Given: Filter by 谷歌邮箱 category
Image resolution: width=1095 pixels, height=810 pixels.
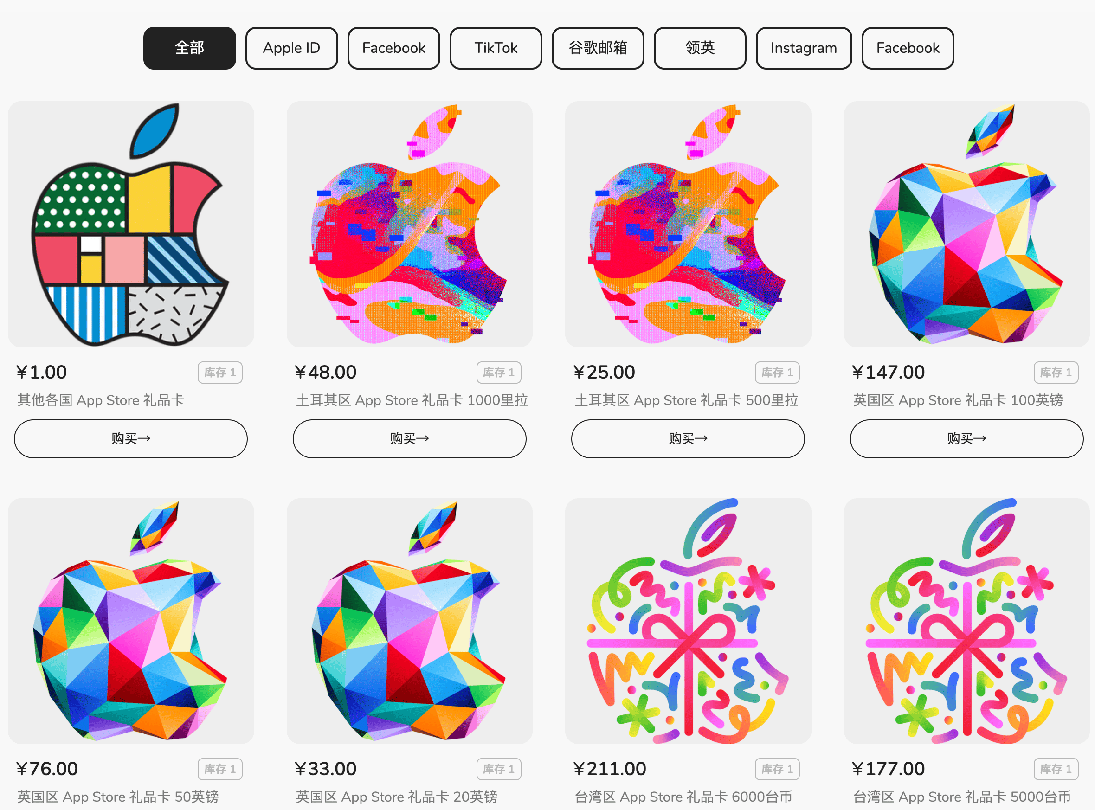Looking at the screenshot, I should 598,48.
